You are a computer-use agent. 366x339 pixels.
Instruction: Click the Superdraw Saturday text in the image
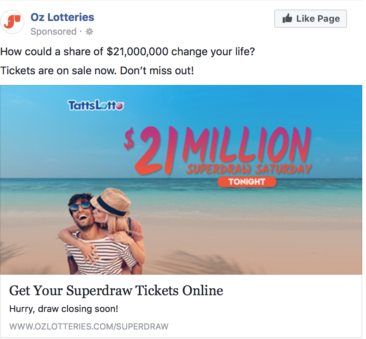pyautogui.click(x=248, y=168)
